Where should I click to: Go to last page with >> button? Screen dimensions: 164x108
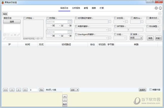pyautogui.click(x=25, y=90)
